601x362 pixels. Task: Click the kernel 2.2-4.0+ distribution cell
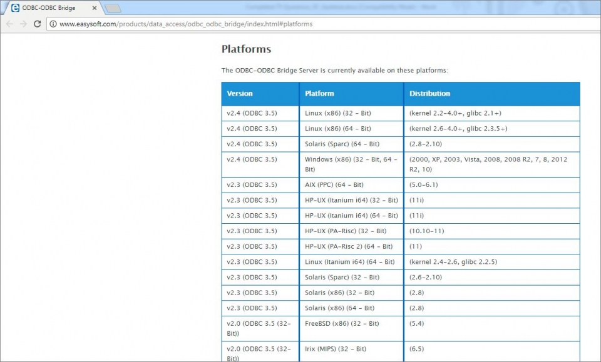455,113
